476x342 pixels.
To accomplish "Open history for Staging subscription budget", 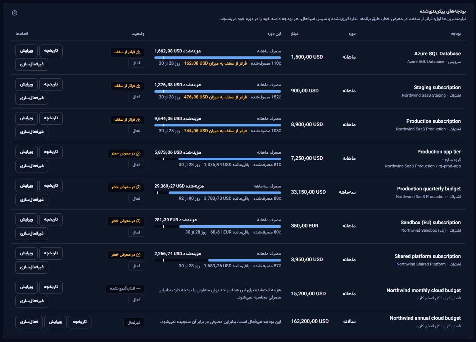I will pyautogui.click(x=51, y=84).
